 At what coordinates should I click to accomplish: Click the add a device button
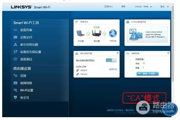click(147, 74)
